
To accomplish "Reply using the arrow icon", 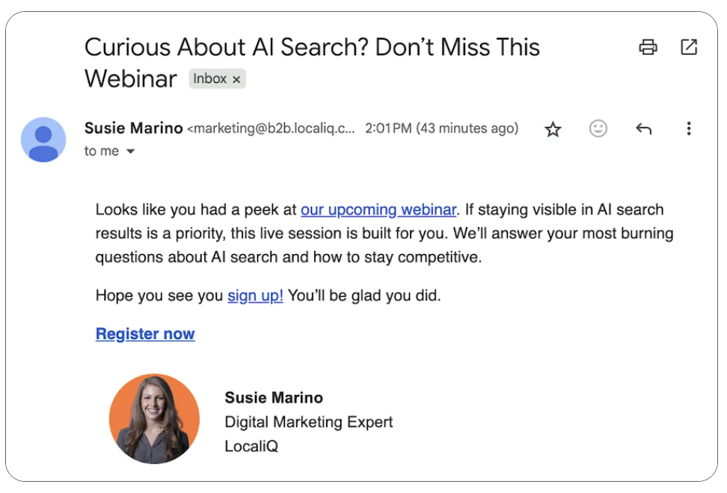I will (x=643, y=128).
